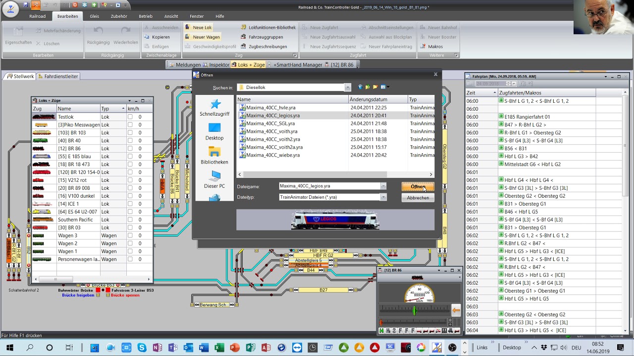Open Fahrplan panel options dropdown
The image size is (634, 356).
pyautogui.click(x=605, y=77)
